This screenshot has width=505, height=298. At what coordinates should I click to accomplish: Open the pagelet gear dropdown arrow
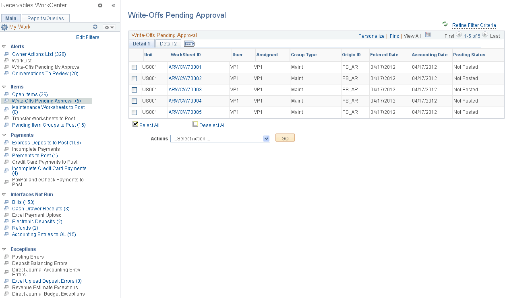[112, 27]
